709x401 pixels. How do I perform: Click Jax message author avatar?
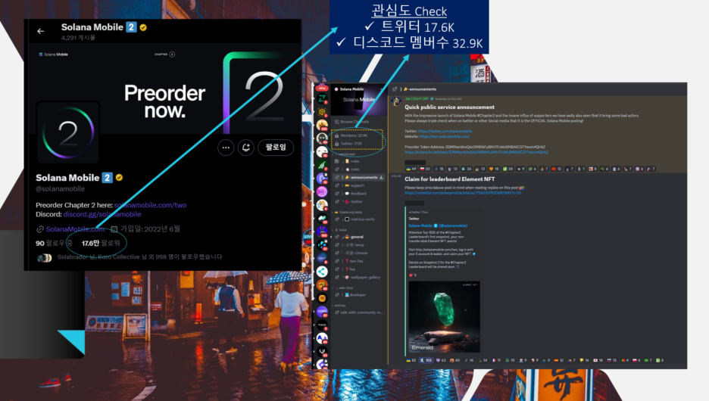[397, 101]
